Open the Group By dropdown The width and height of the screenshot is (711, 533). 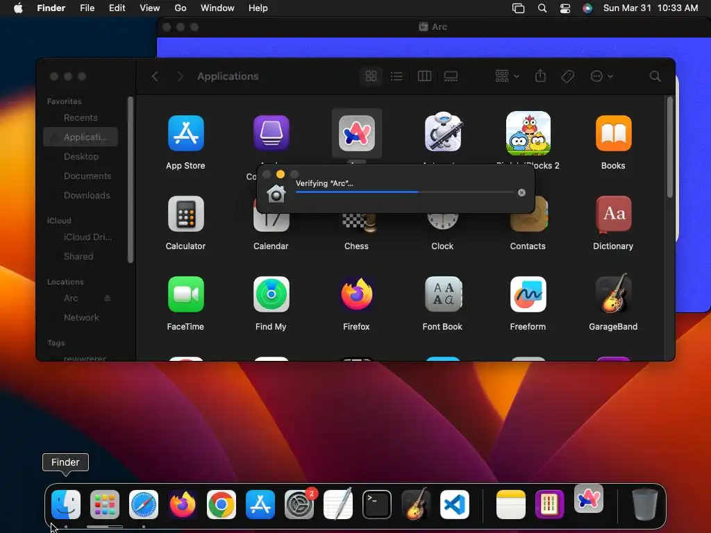507,76
